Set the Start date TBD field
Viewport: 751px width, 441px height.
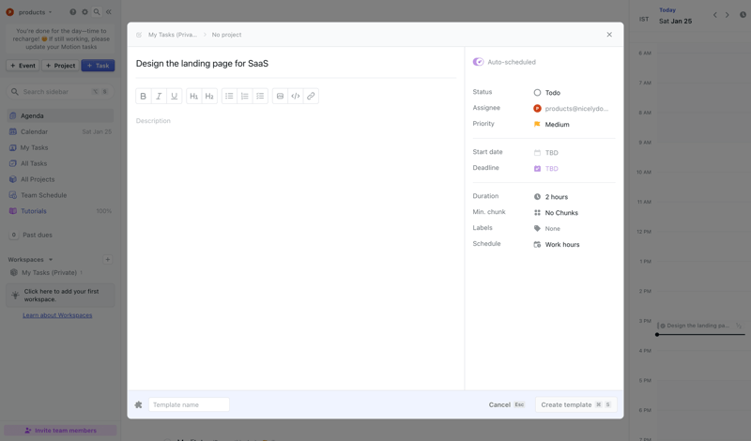click(x=546, y=153)
